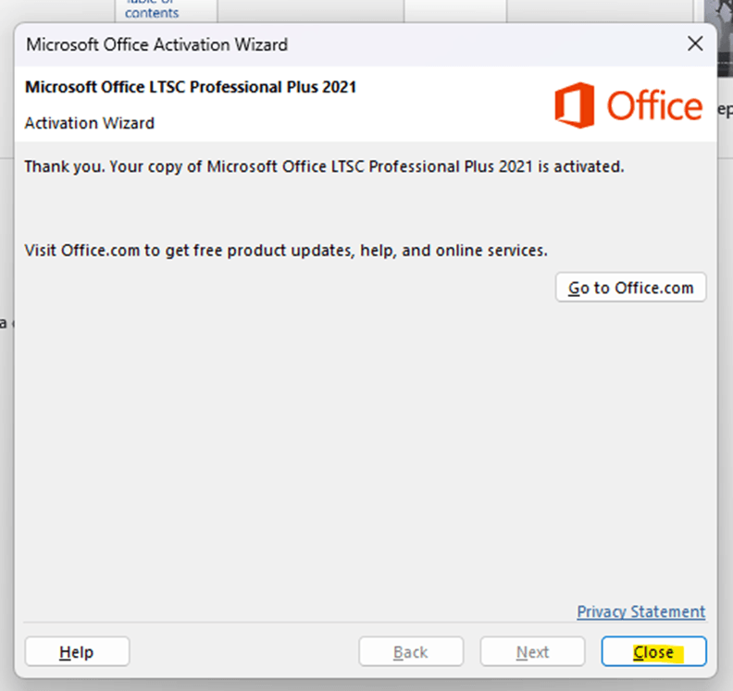The image size is (733, 691).
Task: Click the Help button
Action: coord(77,652)
